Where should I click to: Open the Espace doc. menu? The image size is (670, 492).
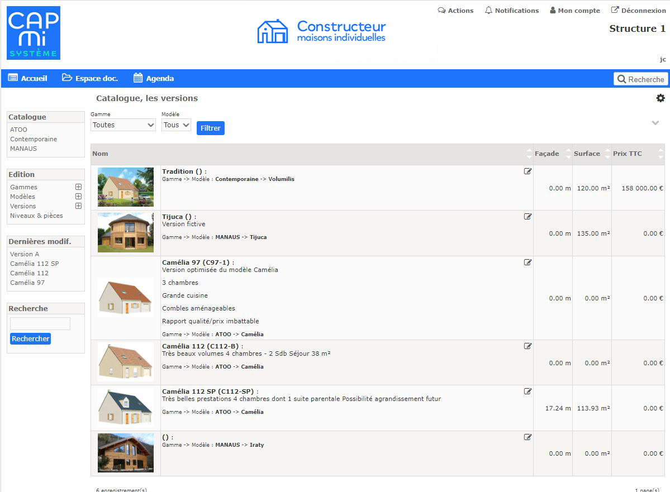click(x=90, y=79)
